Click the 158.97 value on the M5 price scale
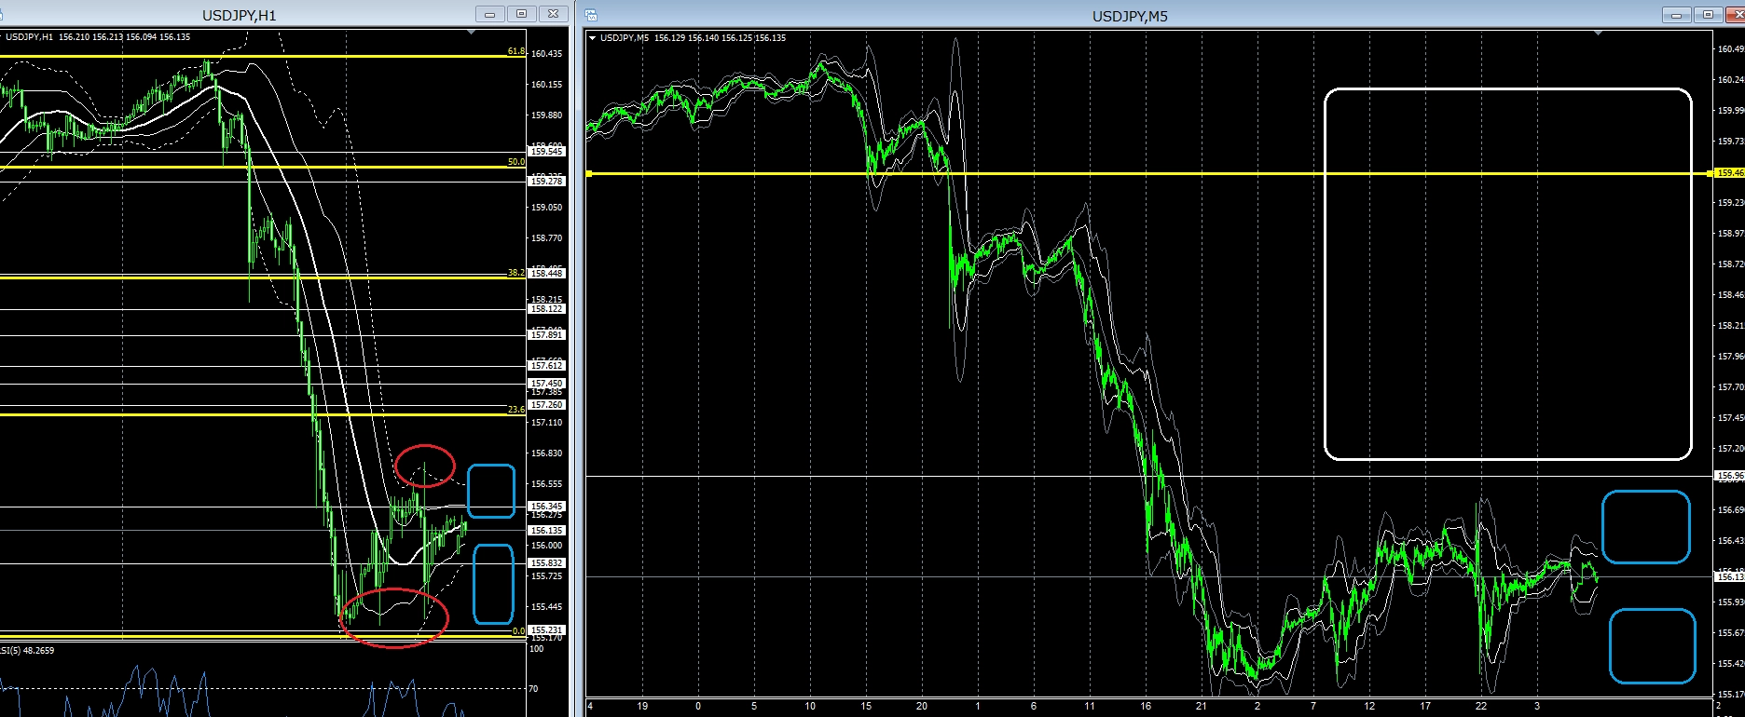 (1731, 234)
